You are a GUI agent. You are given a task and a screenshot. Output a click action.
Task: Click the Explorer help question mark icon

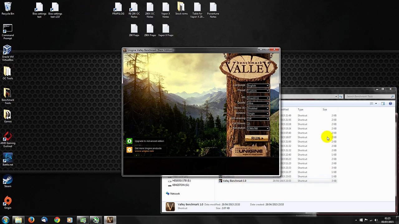point(390,104)
